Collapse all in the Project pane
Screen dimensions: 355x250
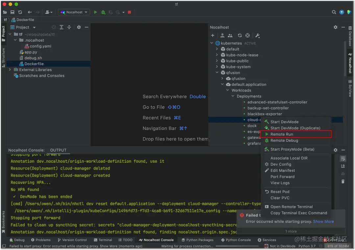(x=69, y=27)
